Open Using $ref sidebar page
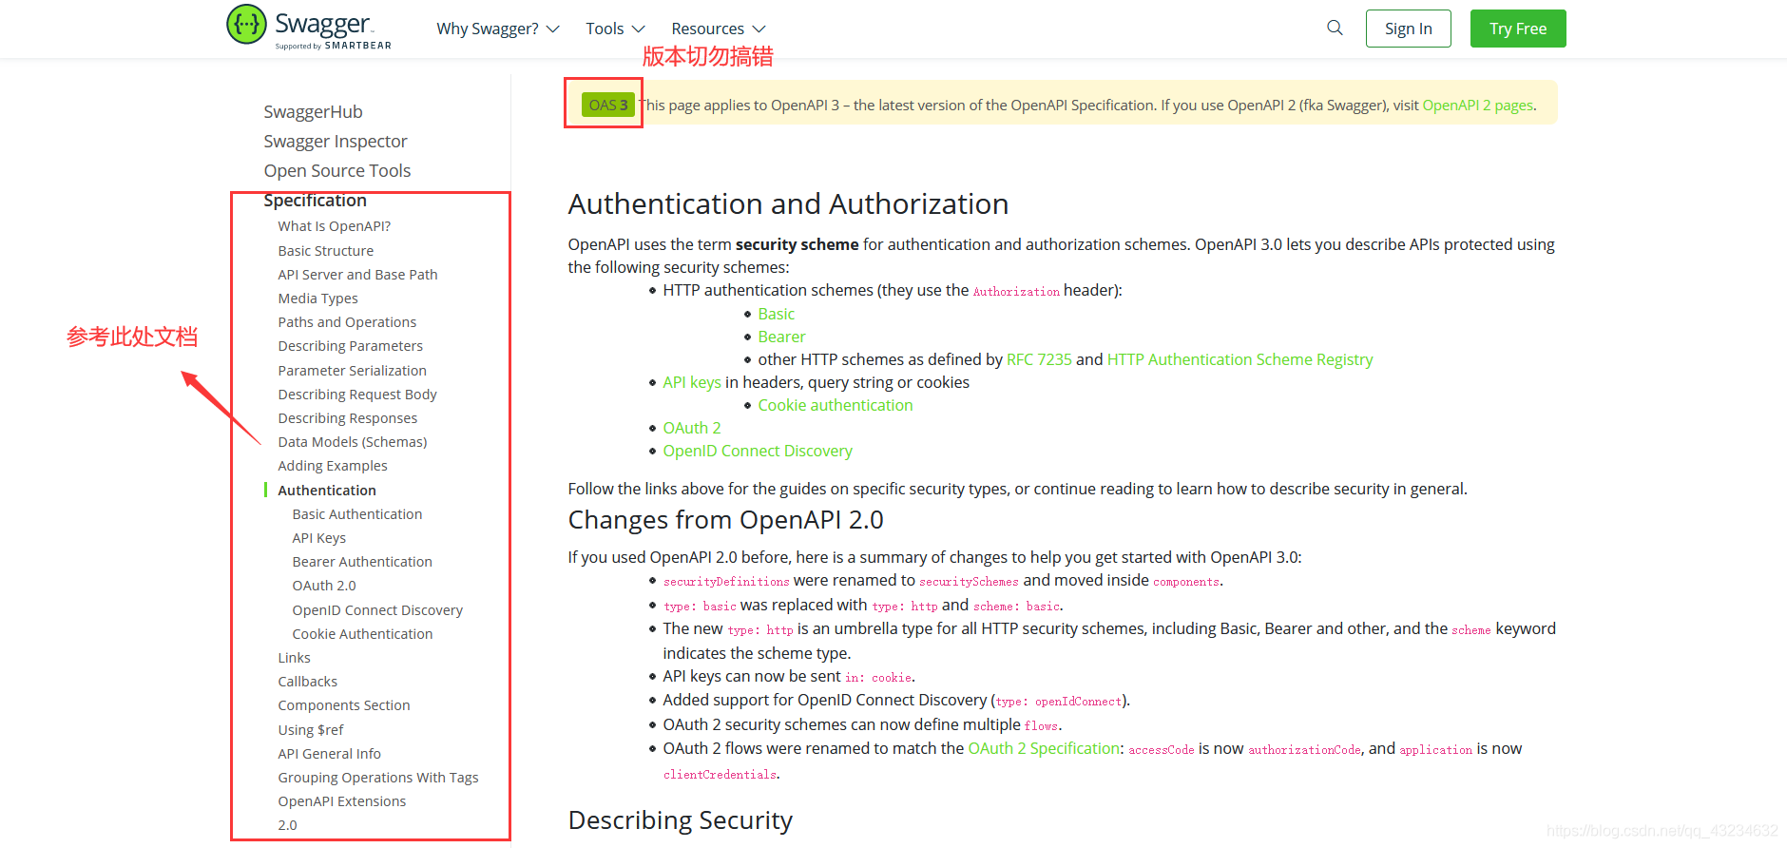 click(311, 730)
